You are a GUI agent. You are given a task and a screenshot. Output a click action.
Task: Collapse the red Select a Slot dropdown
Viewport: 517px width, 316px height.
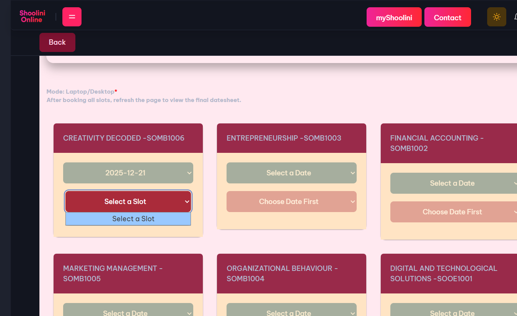(128, 201)
